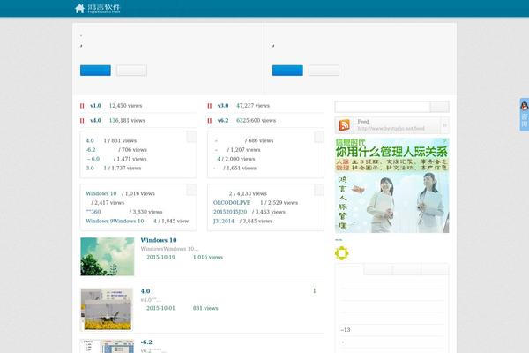Open the v6.2 link
The height and width of the screenshot is (353, 529).
[x=223, y=121]
